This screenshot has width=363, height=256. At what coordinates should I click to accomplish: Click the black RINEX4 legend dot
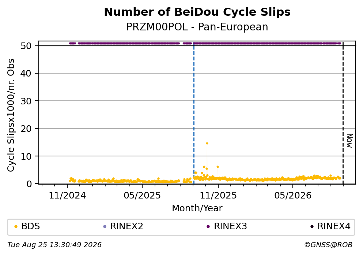click(x=312, y=227)
